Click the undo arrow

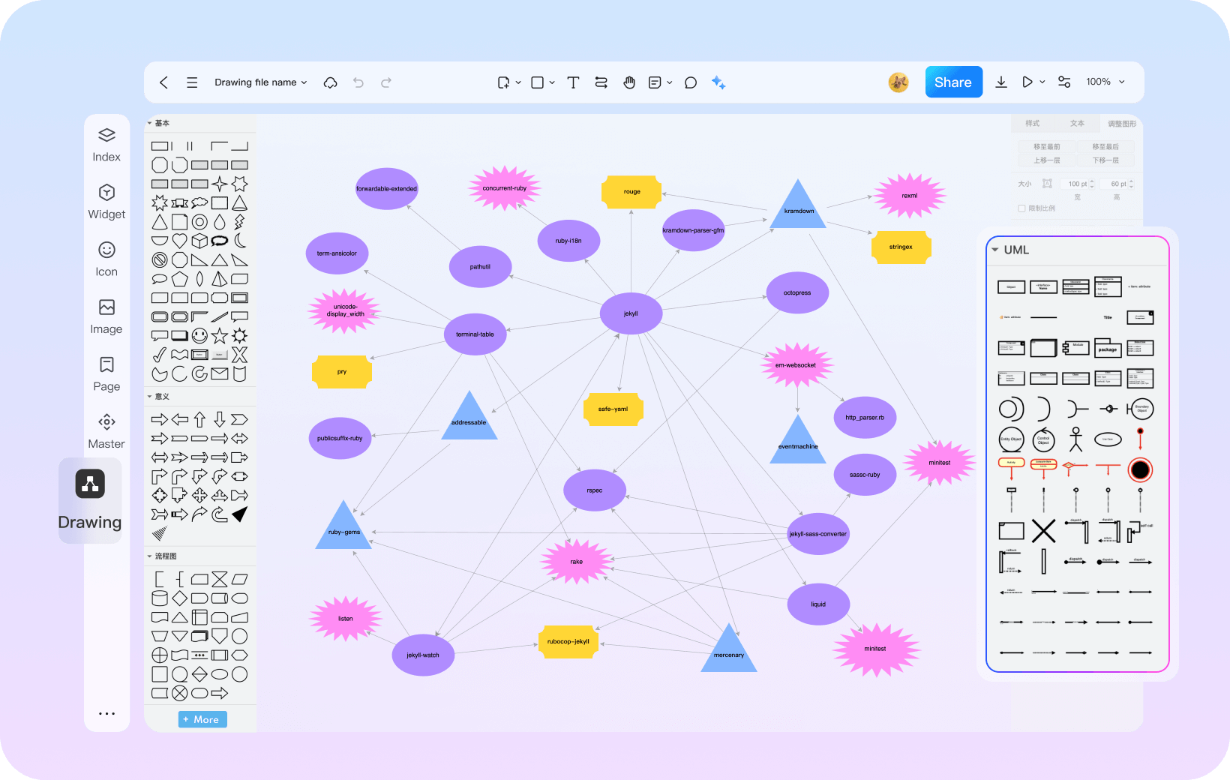(358, 82)
